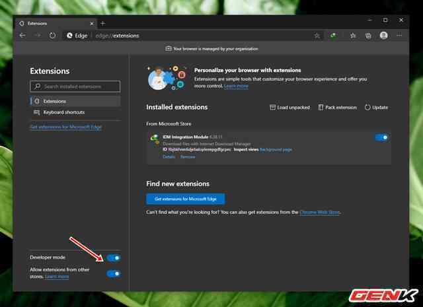This screenshot has width=423, height=307.
Task: Click the managed by your organization notice
Action: click(216, 49)
